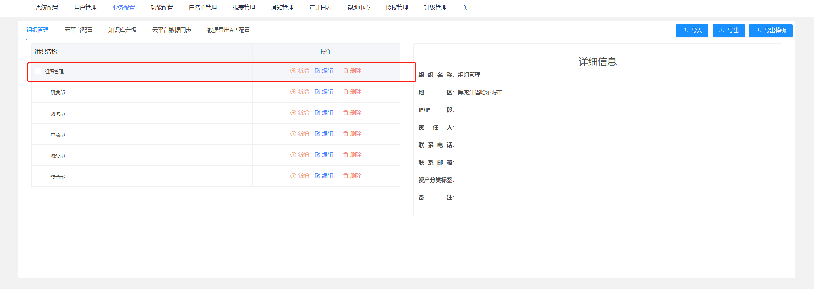Click the delete trash icon on 组织管理 row
Image resolution: width=814 pixels, height=289 pixels.
pyautogui.click(x=346, y=71)
